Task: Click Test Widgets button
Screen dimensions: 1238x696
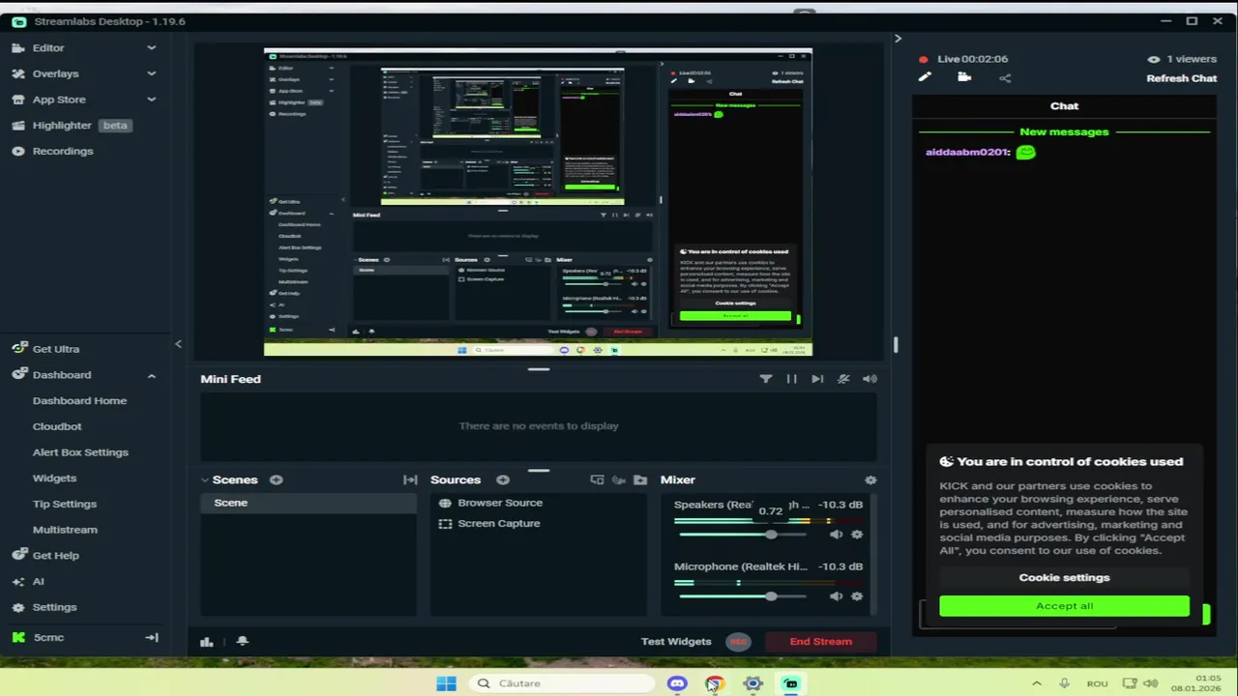Action: (676, 641)
